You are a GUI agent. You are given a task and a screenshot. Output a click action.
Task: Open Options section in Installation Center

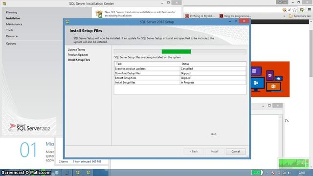point(11,44)
